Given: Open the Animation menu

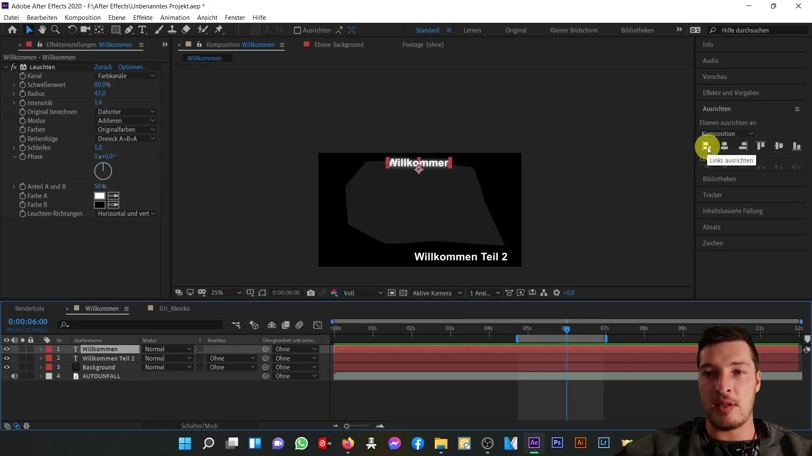Looking at the screenshot, I should pos(175,18).
